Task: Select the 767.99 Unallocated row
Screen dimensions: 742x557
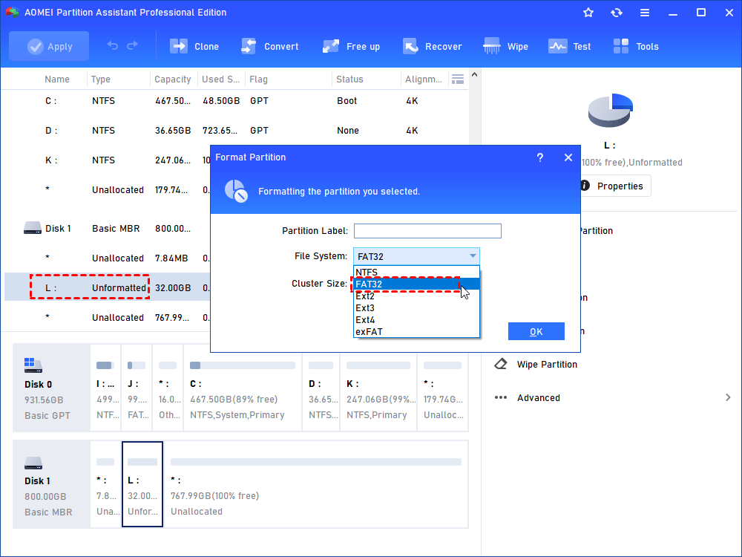Action: coord(108,317)
